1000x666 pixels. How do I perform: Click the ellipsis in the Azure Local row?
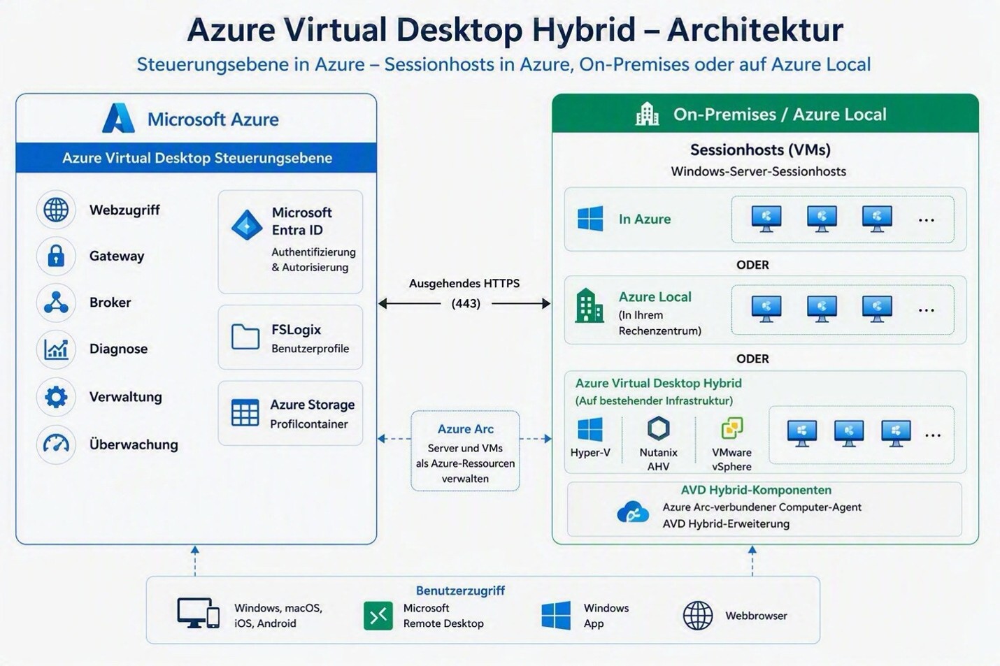pos(927,310)
